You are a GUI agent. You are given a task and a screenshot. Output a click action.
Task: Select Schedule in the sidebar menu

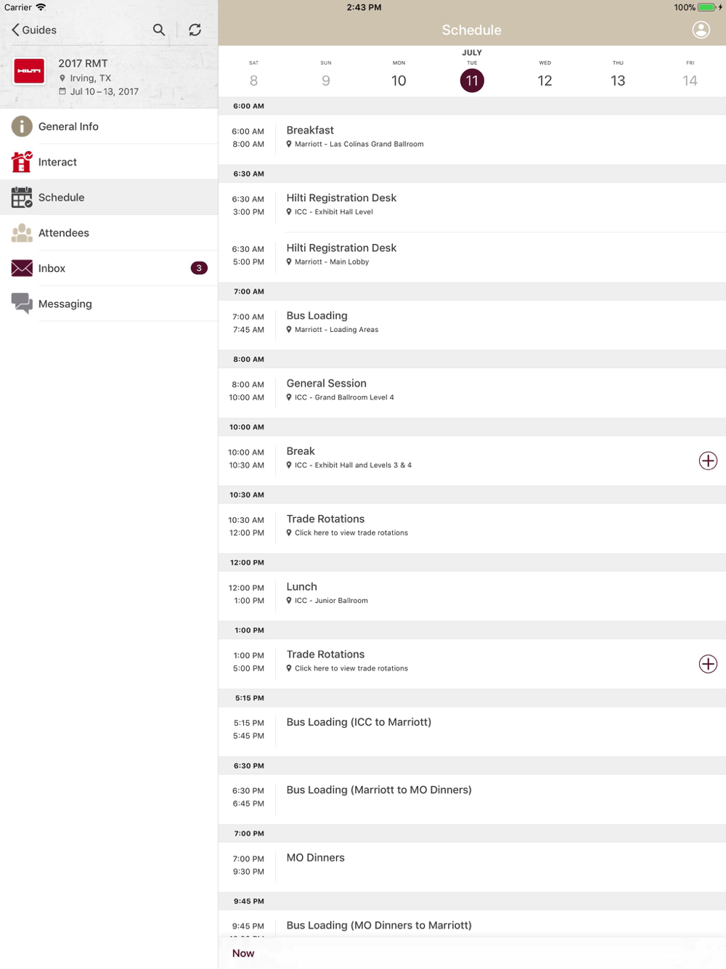[109, 198]
